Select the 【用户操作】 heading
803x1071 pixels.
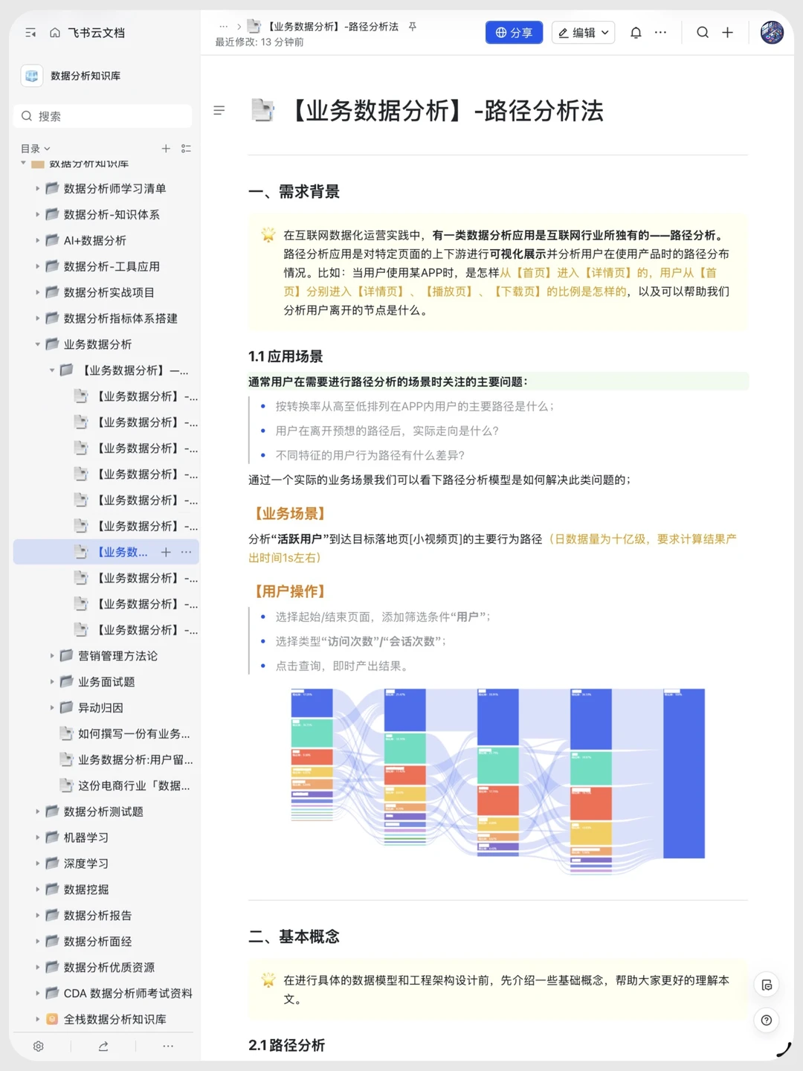tap(289, 591)
